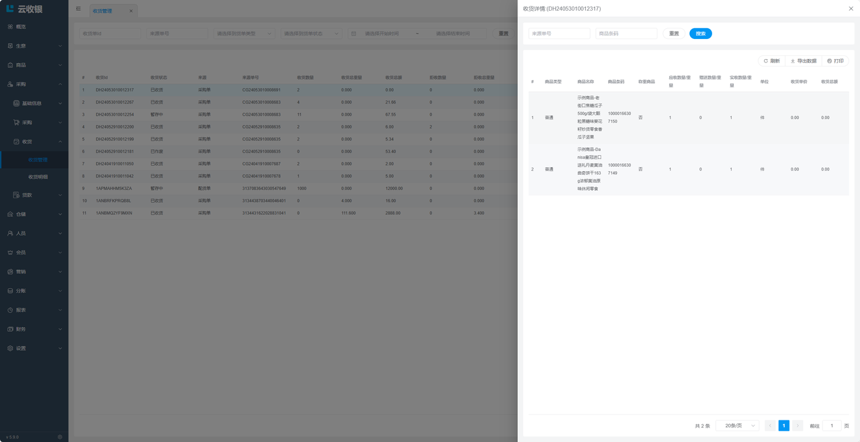860x442 pixels.
Task: Click the settings gear icon beside version number
Action: pos(60,437)
